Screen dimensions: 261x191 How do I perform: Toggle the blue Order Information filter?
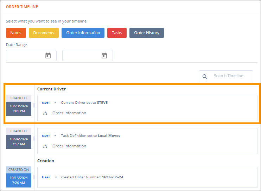tap(83, 33)
